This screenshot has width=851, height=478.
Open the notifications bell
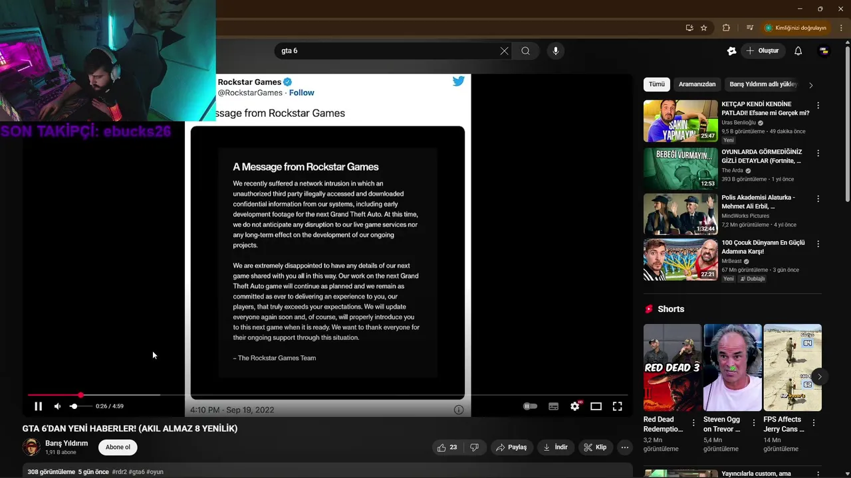(x=798, y=50)
